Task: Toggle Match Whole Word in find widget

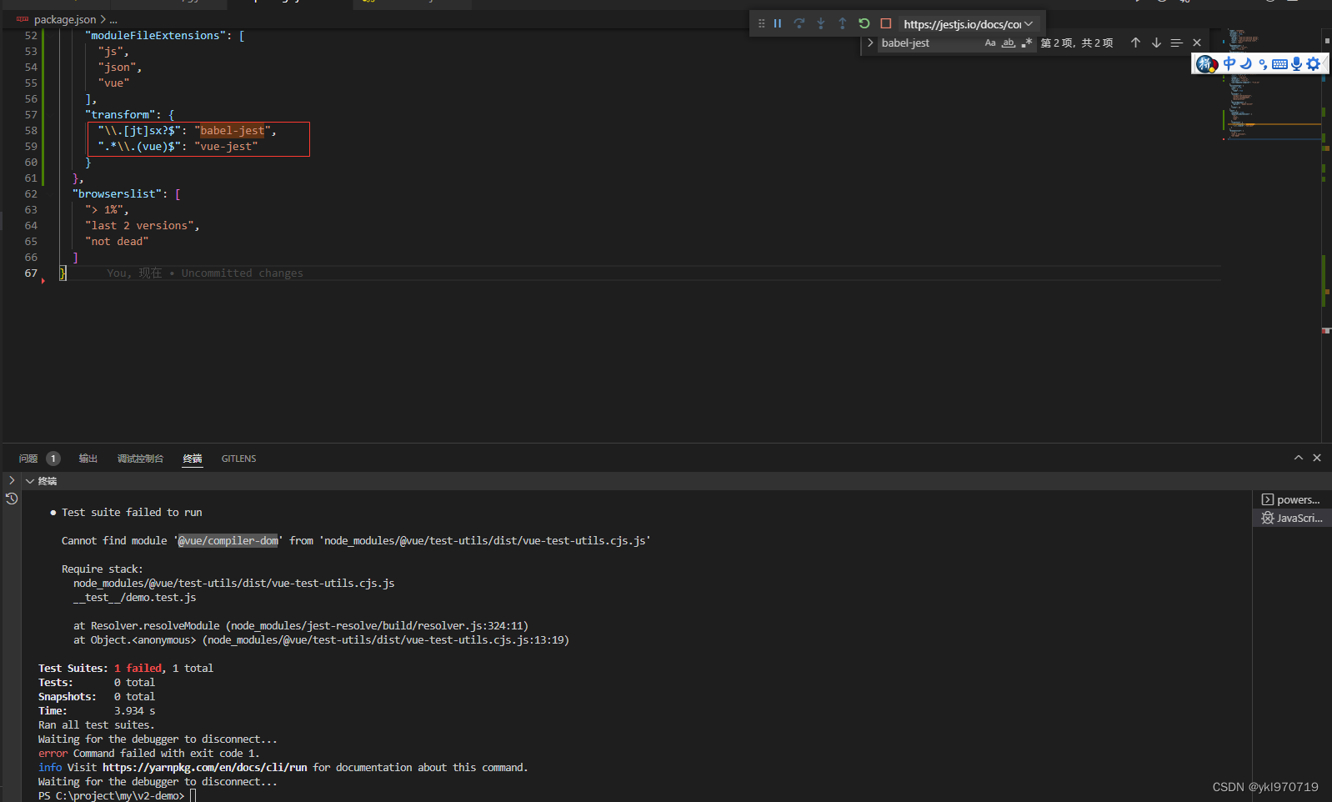Action: (x=1009, y=43)
